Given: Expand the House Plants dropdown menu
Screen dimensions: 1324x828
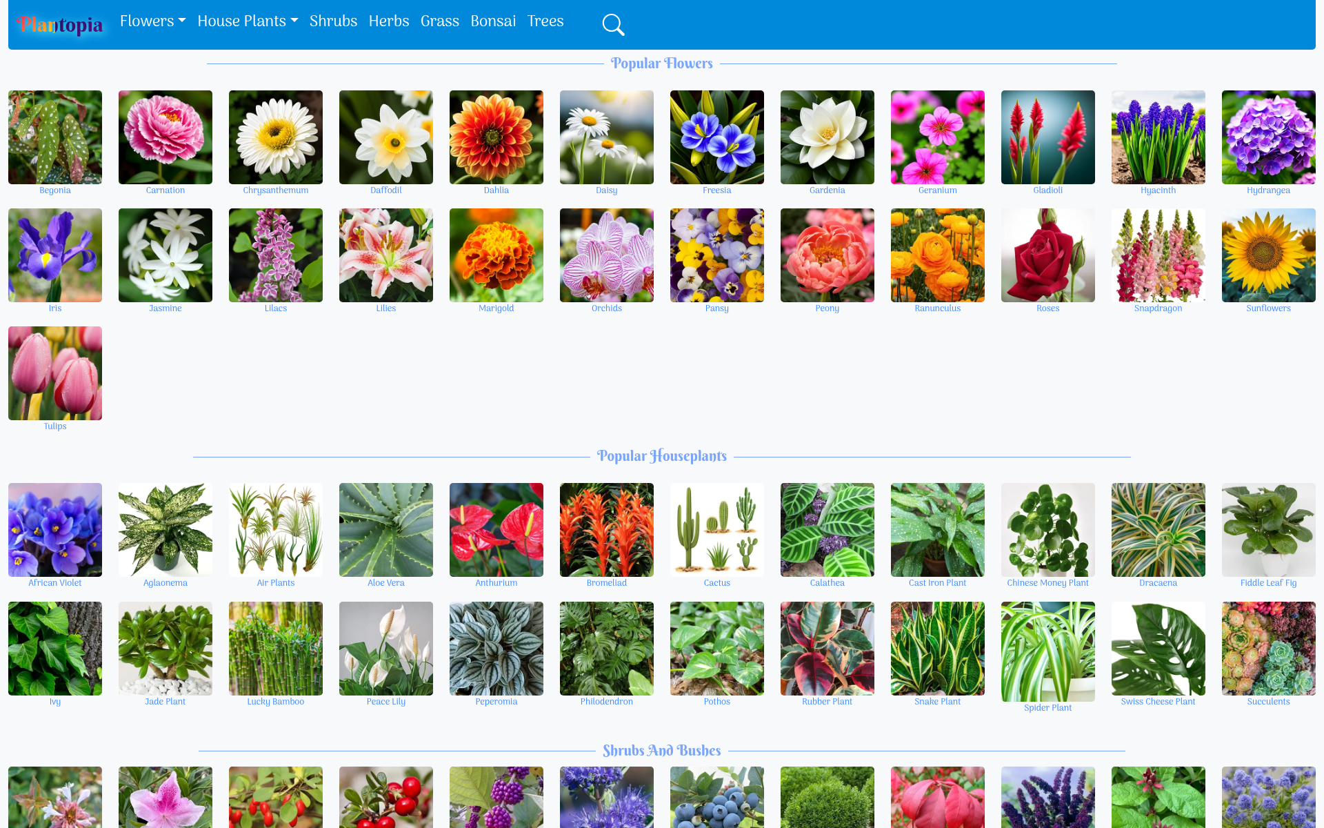Looking at the screenshot, I should (248, 21).
